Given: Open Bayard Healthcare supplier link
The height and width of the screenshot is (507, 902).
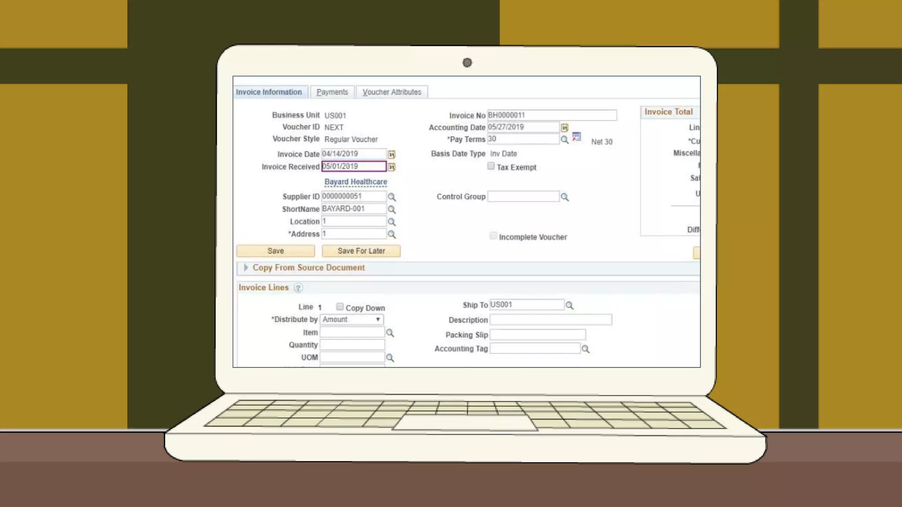Looking at the screenshot, I should pos(355,182).
